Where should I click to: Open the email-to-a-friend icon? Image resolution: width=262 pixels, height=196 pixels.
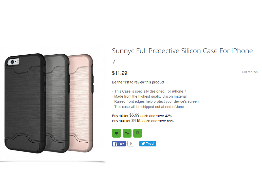click(138, 133)
